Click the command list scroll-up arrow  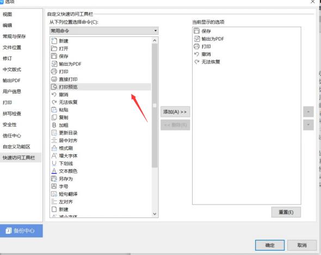[155, 41]
